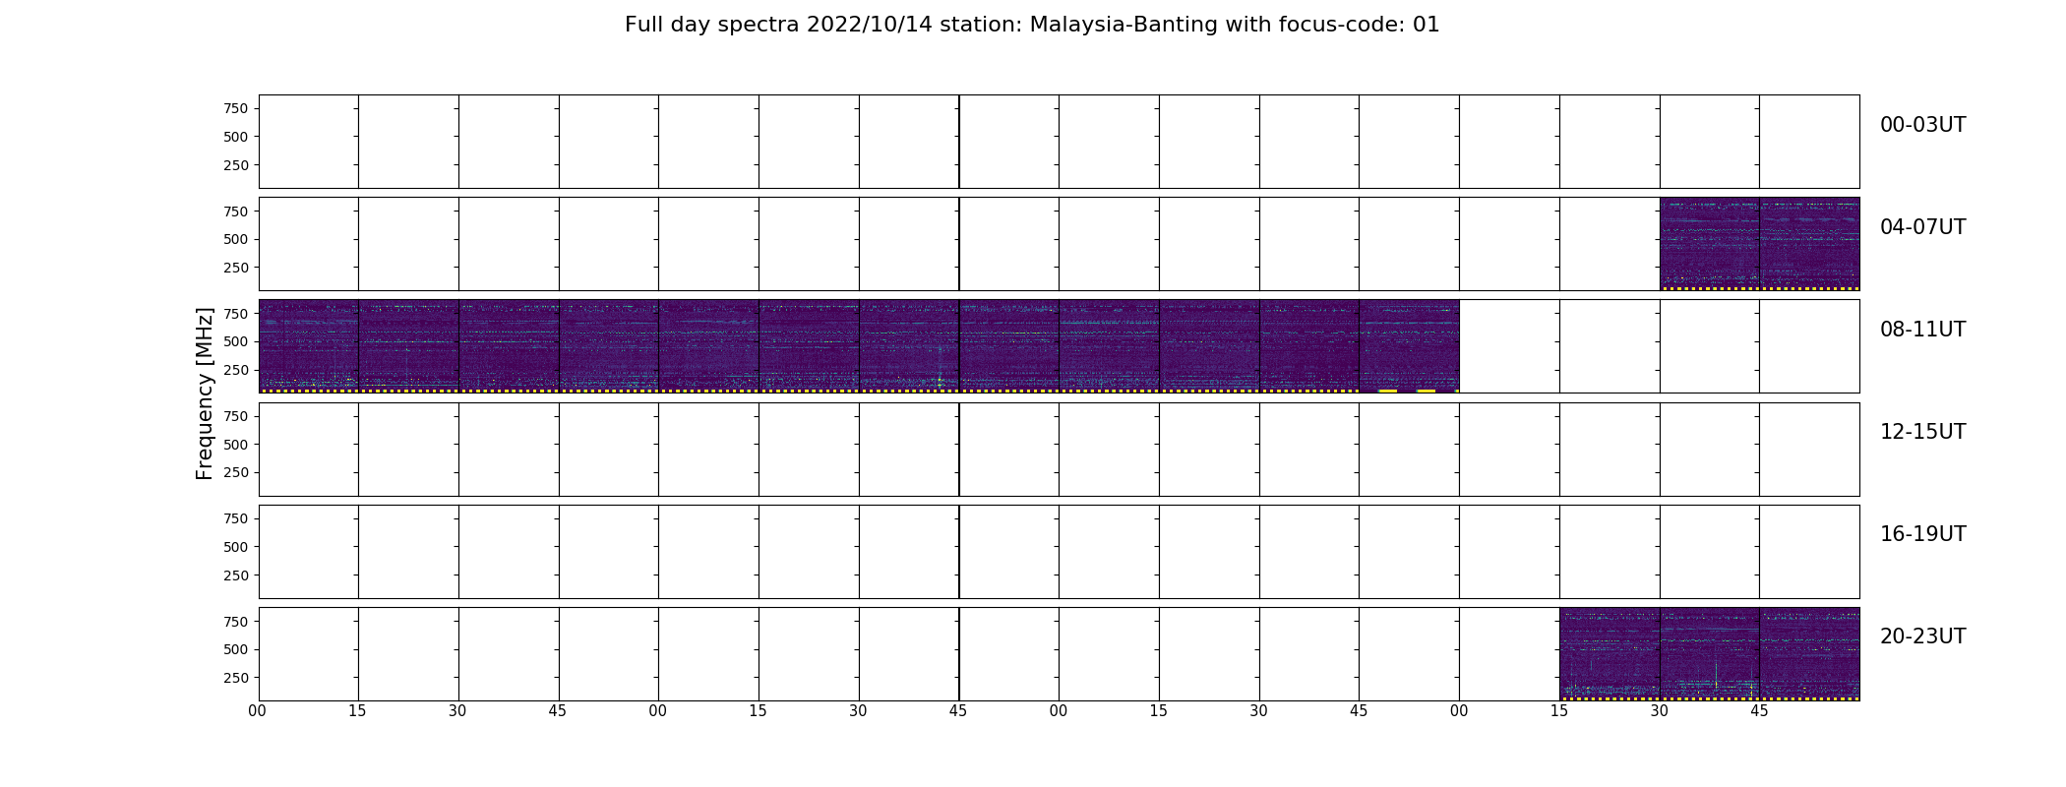Screen dimensions: 2066x787
Task: Click the 250 tick label of the 08-11UT row
Action: pos(235,370)
